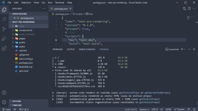This screenshot has width=198, height=111.
Task: Open the File menu
Action: 9,3
